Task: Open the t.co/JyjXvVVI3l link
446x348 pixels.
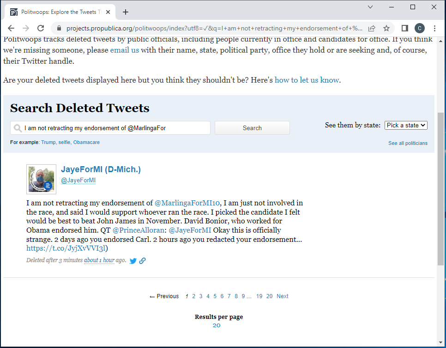Action: click(x=66, y=248)
